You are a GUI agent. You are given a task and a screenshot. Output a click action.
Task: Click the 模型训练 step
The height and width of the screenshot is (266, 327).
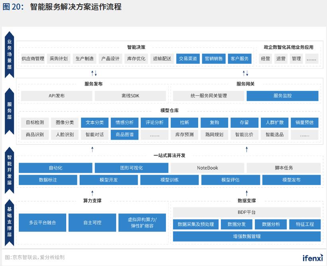pos(169,180)
